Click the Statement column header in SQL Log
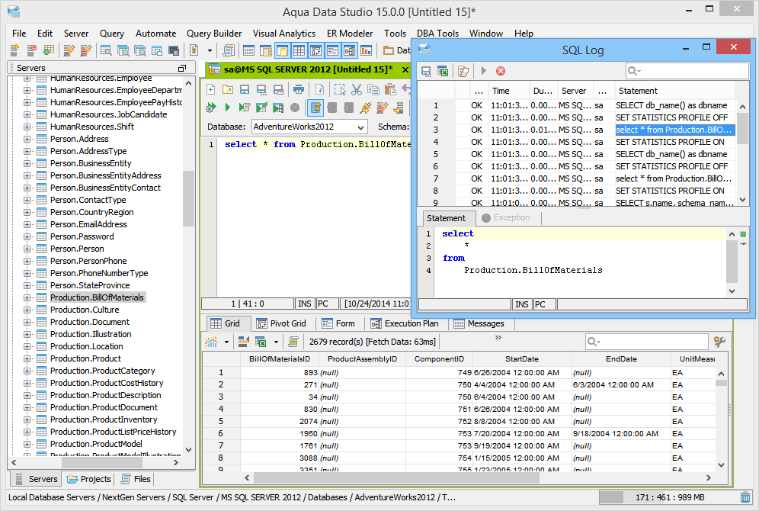Image resolution: width=759 pixels, height=511 pixels. pos(639,91)
